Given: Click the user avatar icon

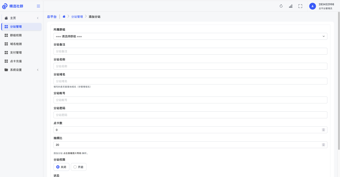Looking at the screenshot, I should pos(312,6).
